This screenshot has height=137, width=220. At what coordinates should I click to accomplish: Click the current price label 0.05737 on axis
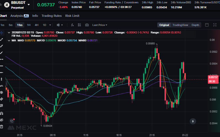pyautogui.click(x=213, y=77)
